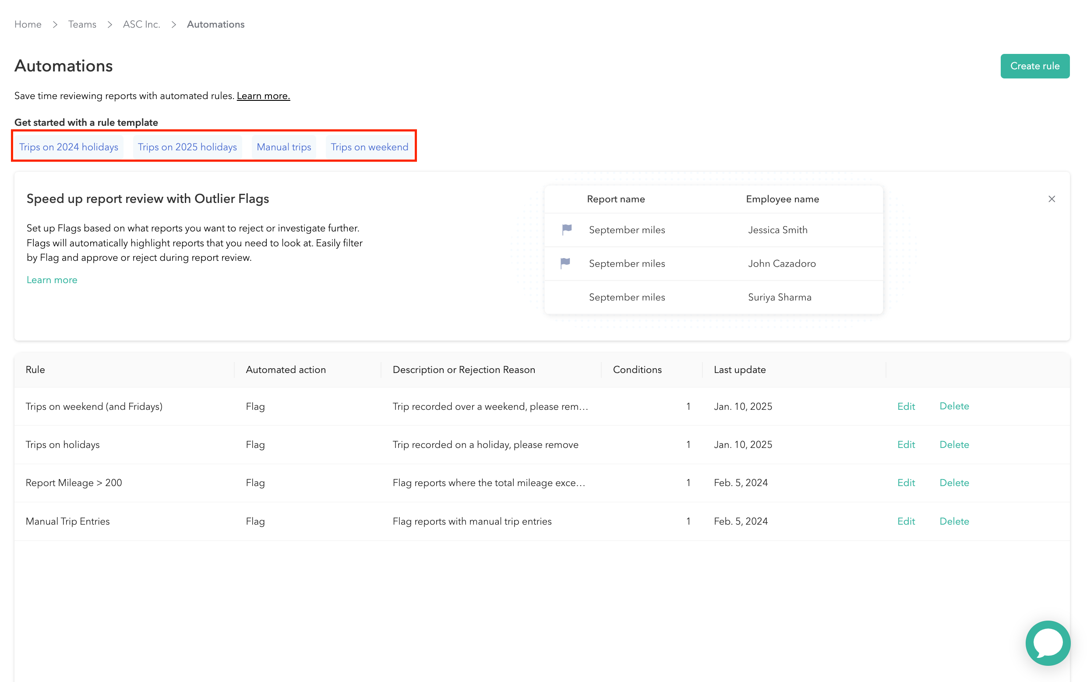Image resolution: width=1087 pixels, height=682 pixels.
Task: Click the green Learn more link in the banner
Action: (52, 280)
